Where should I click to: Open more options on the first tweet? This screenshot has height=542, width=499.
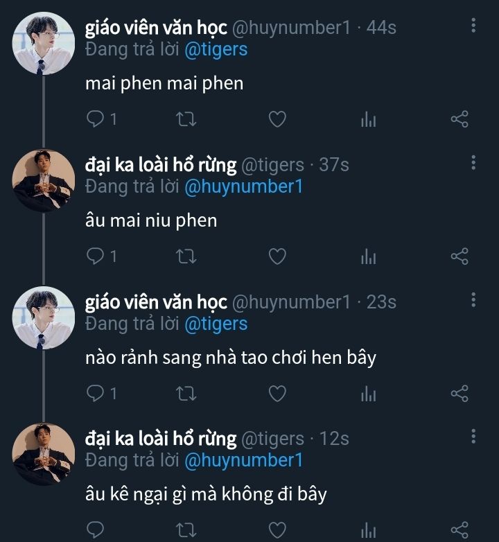473,26
